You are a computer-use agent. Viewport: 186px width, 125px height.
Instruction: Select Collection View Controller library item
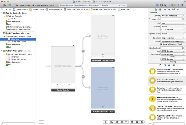pyautogui.click(x=167, y=90)
